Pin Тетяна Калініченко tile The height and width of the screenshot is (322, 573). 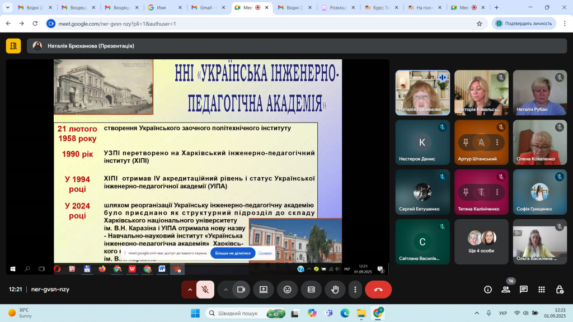(466, 192)
